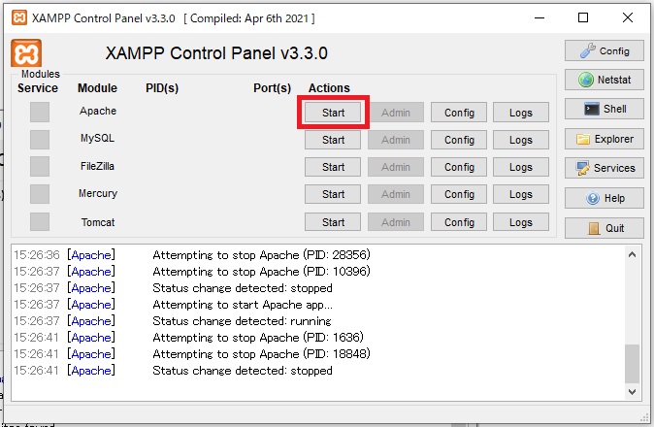
Task: Open the Services button
Action: click(x=604, y=168)
